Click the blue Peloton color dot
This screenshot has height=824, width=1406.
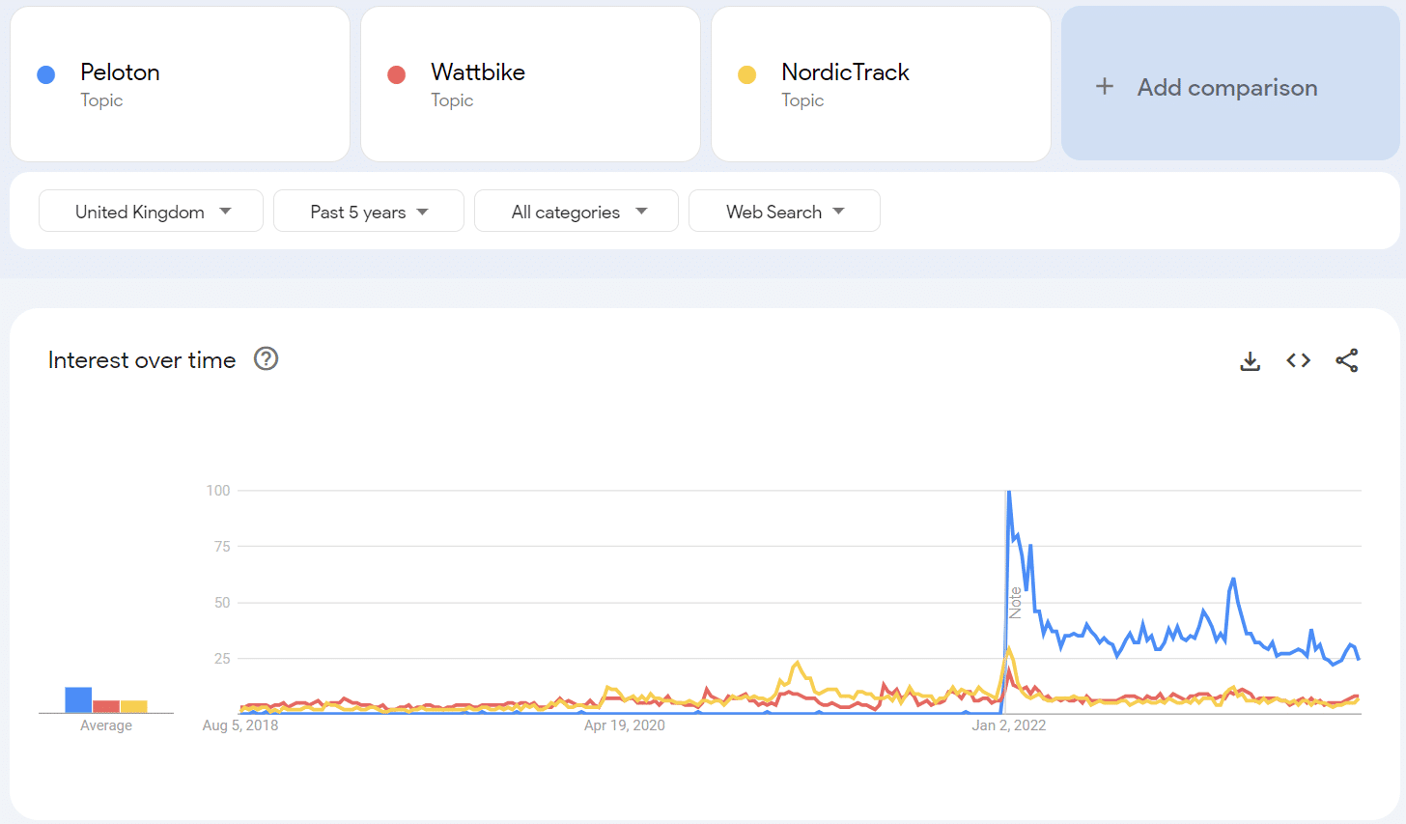[x=45, y=75]
